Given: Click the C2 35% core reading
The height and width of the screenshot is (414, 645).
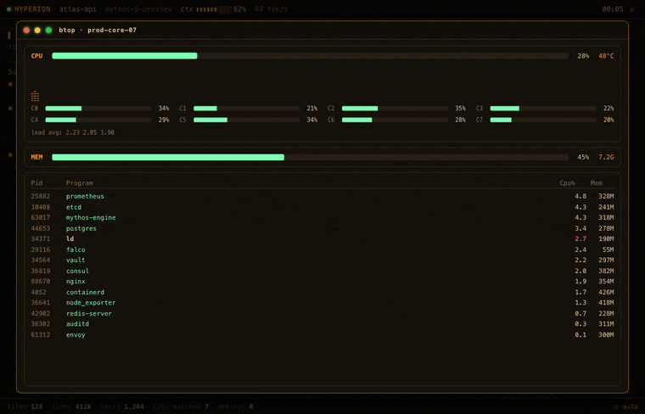Looking at the screenshot, I should [460, 108].
